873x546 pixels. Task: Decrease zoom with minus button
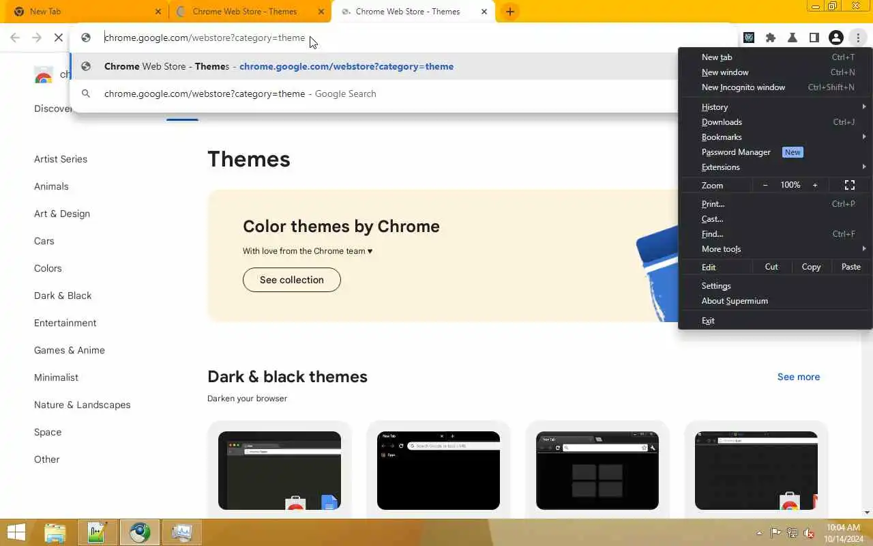pos(765,185)
